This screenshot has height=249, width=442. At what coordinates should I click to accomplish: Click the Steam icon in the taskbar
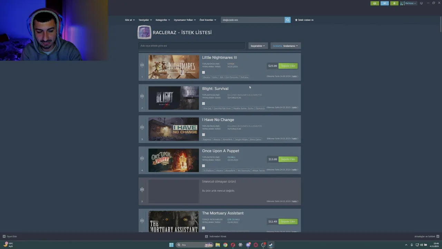(x=271, y=245)
